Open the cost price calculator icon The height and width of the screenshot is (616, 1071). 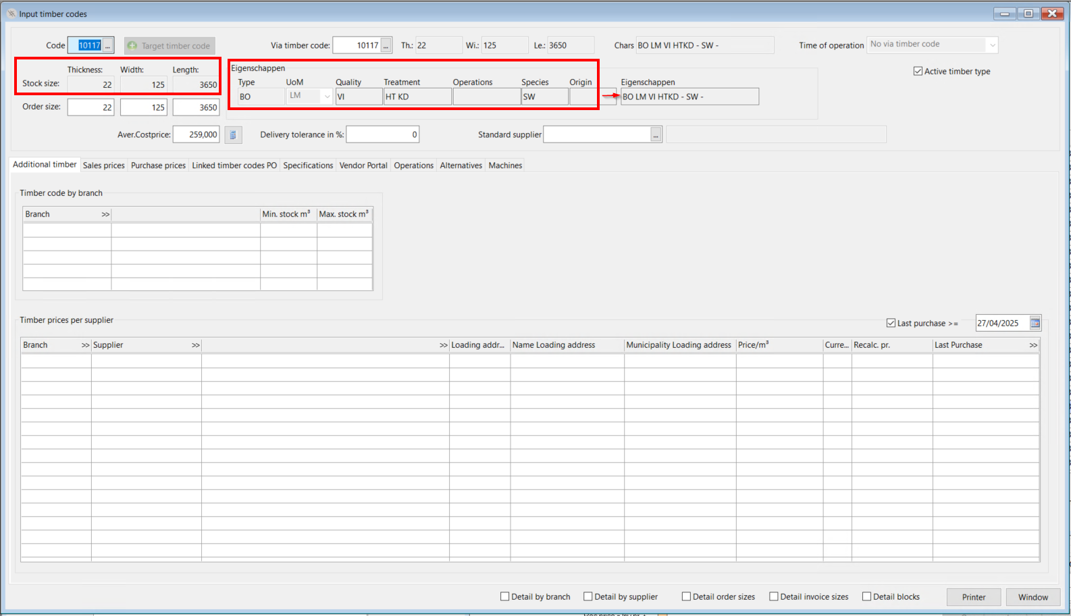click(233, 135)
